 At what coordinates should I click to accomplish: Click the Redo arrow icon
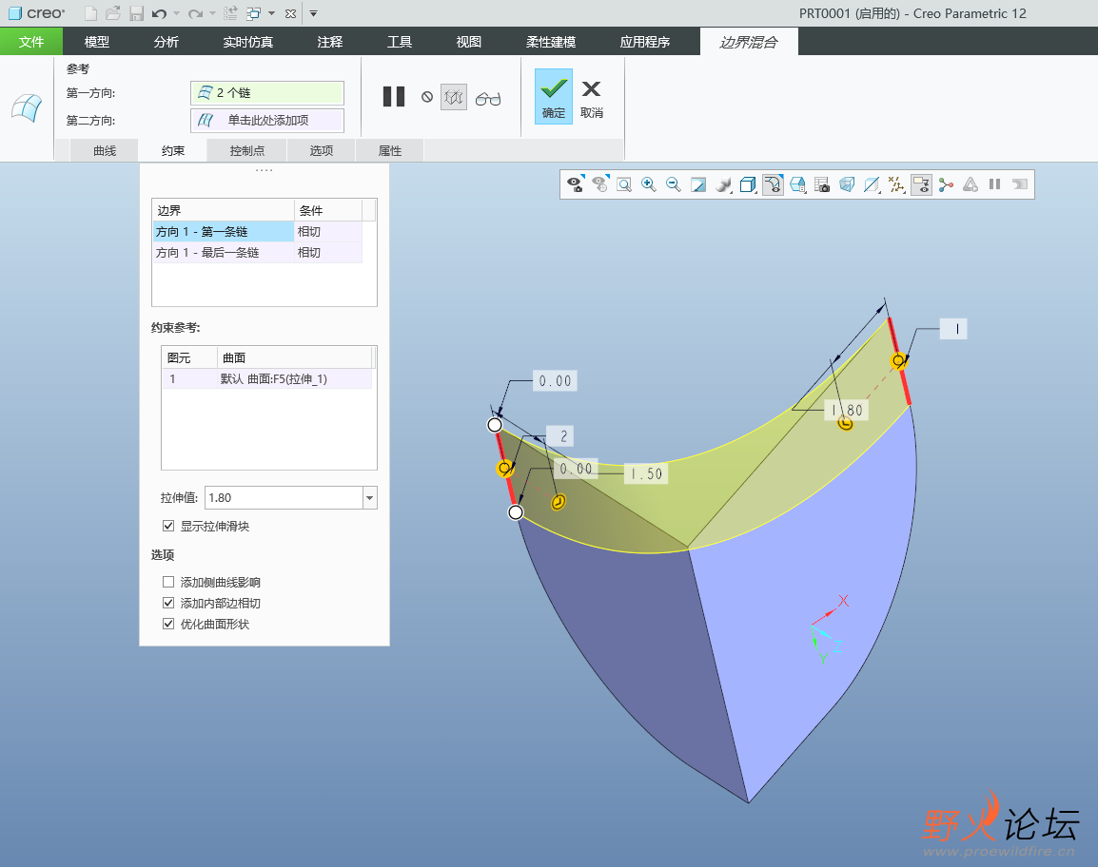(x=195, y=13)
